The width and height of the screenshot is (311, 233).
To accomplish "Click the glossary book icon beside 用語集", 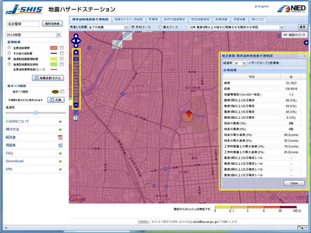I will click(60, 145).
